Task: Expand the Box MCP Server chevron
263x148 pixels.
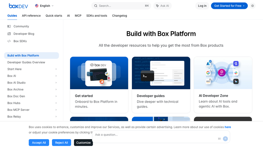Action: coord(56,110)
